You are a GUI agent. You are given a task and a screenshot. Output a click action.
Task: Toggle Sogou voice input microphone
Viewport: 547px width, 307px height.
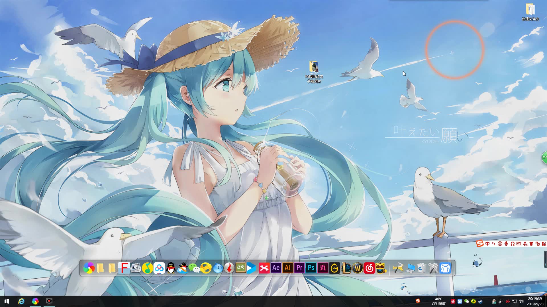click(x=506, y=244)
